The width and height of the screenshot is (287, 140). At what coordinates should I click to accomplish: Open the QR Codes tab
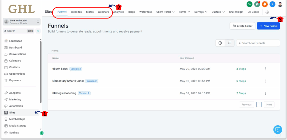coord(253,12)
